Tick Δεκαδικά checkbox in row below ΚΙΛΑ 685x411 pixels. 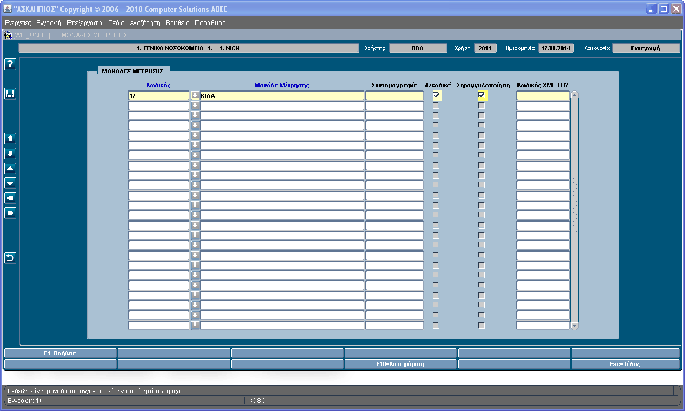coord(436,105)
